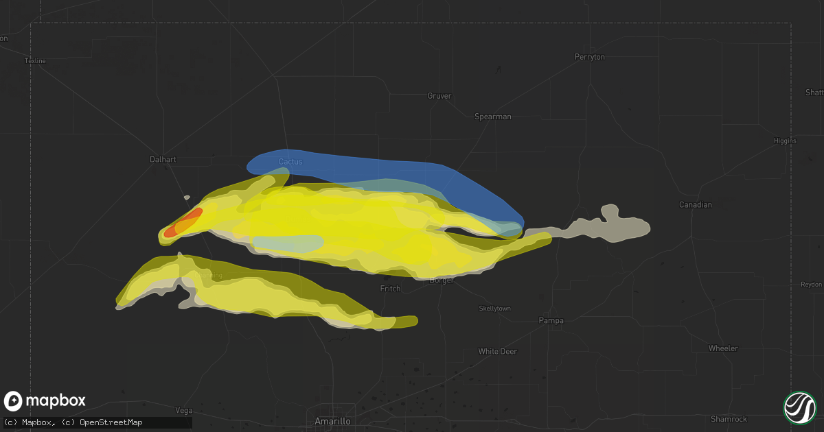Click the orange hail swath near Dalhart
Screen dimensions: 824x432
coord(183,223)
